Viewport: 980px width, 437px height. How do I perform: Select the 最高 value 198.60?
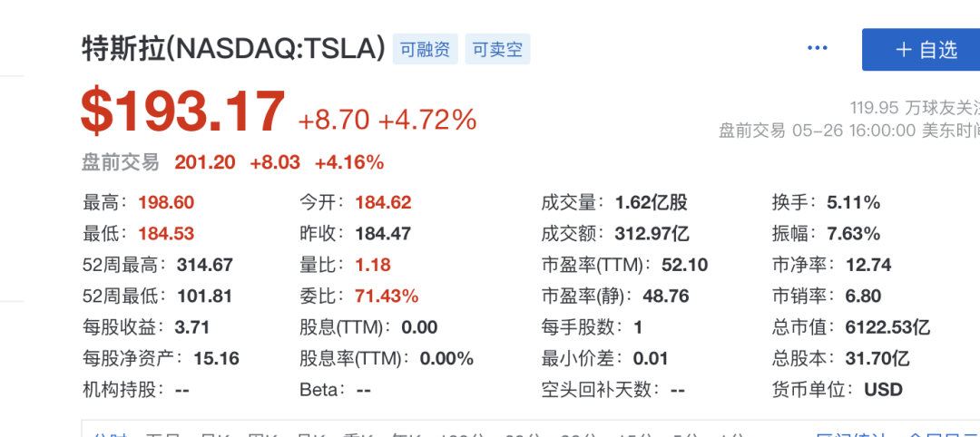click(166, 203)
